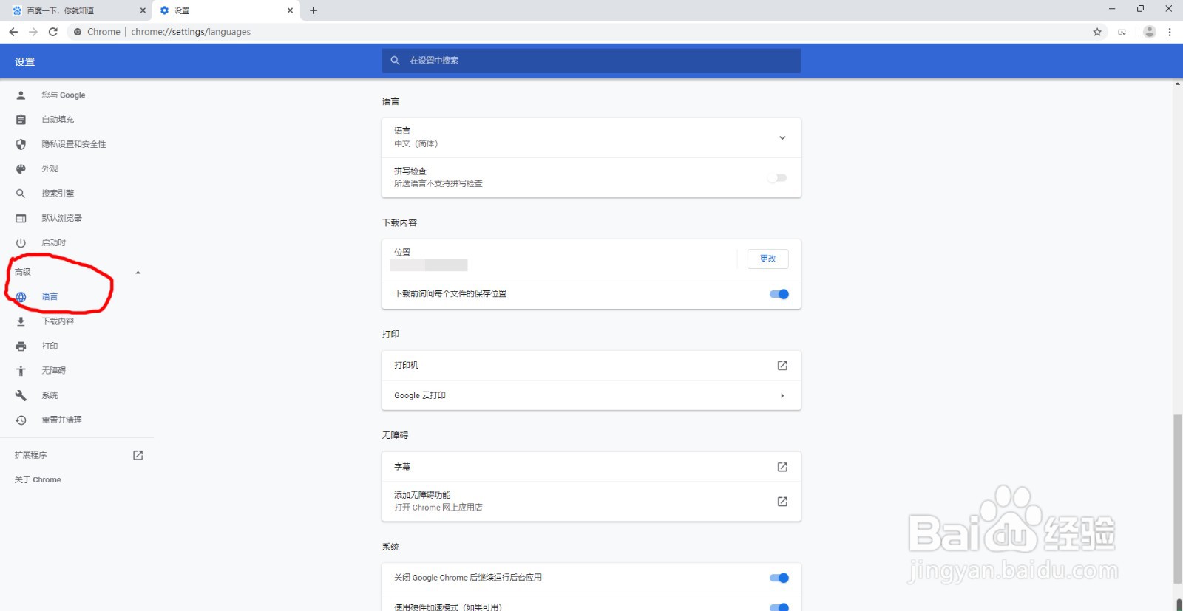Toggle 使用硬件加速模式 switch
Image resolution: width=1183 pixels, height=611 pixels.
[779, 607]
